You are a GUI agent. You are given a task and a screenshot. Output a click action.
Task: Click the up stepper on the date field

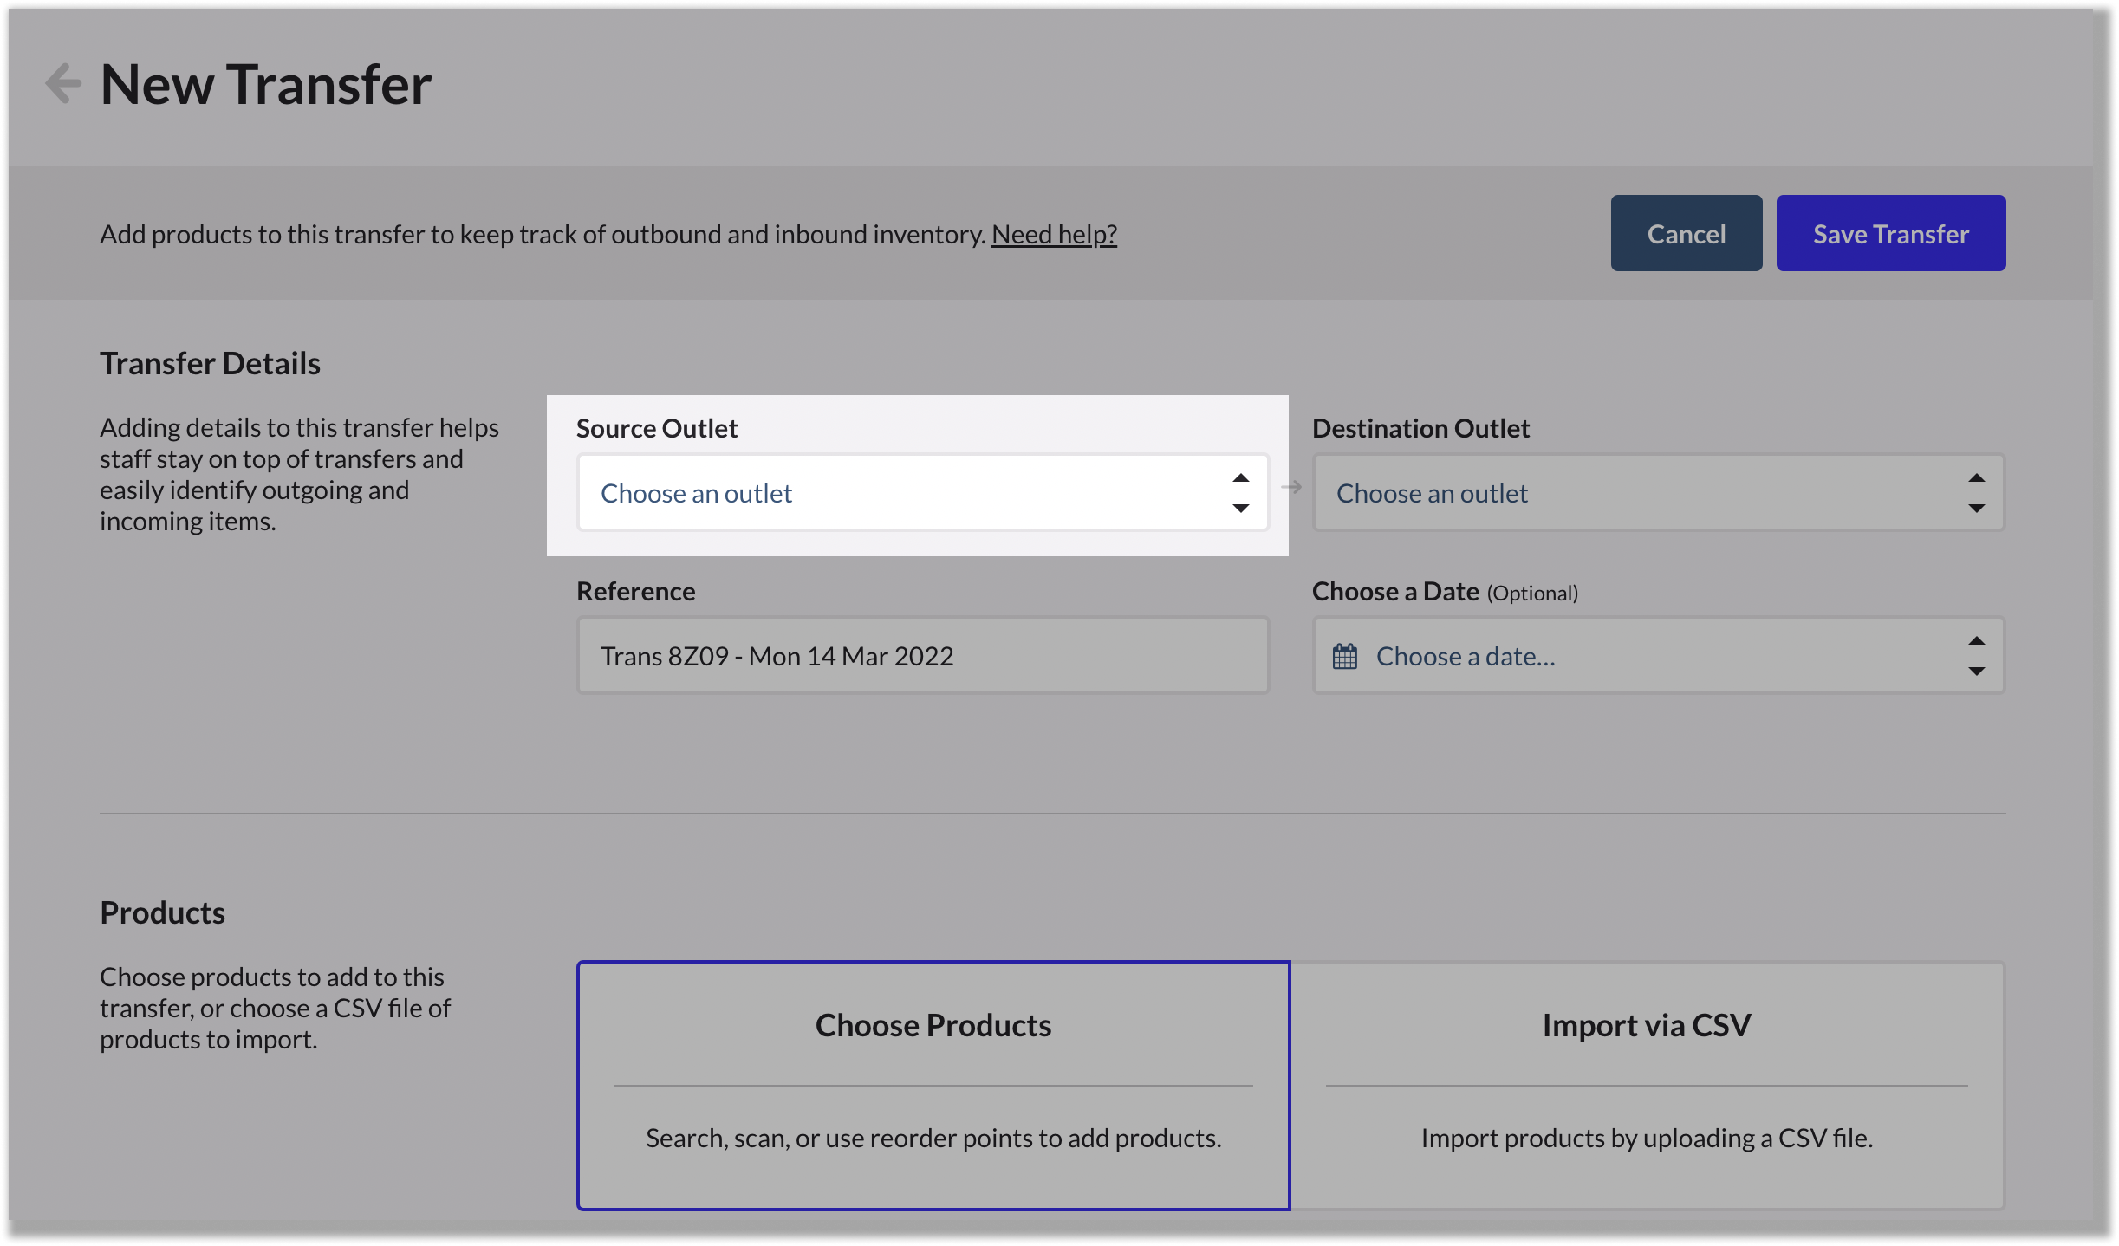pos(1976,639)
